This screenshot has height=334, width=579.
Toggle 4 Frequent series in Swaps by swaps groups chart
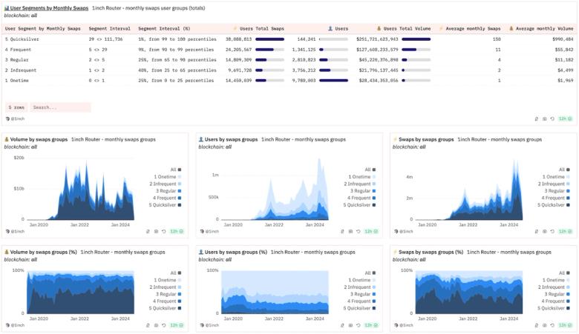555,198
